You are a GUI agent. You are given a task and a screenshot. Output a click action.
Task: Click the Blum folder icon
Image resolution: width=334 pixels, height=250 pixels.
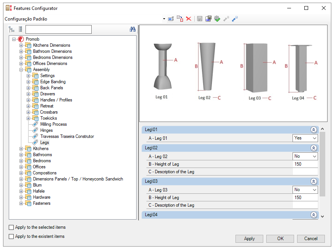(x=28, y=185)
